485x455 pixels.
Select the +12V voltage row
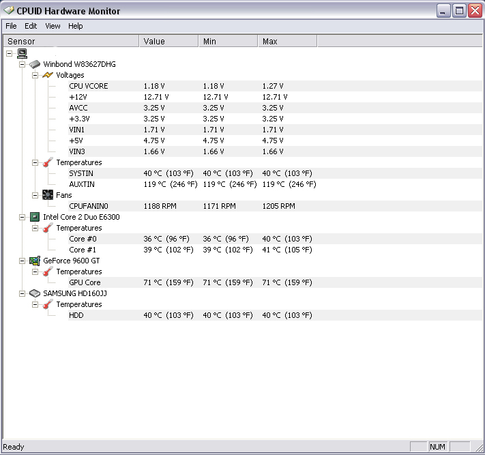click(x=276, y=97)
